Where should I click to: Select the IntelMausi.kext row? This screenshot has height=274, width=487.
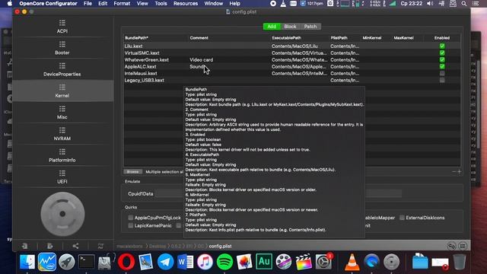(x=292, y=73)
